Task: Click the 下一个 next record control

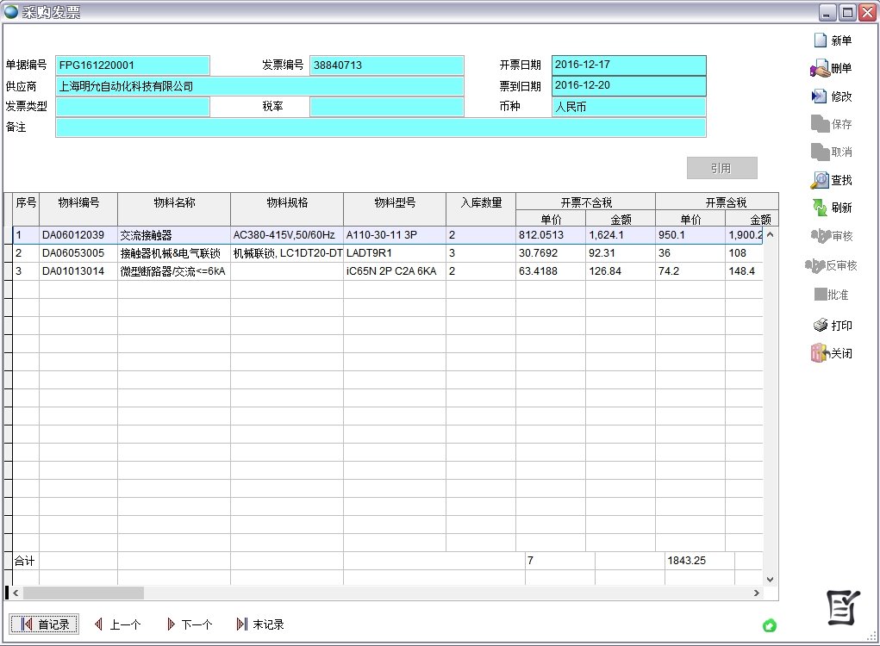Action: 189,624
